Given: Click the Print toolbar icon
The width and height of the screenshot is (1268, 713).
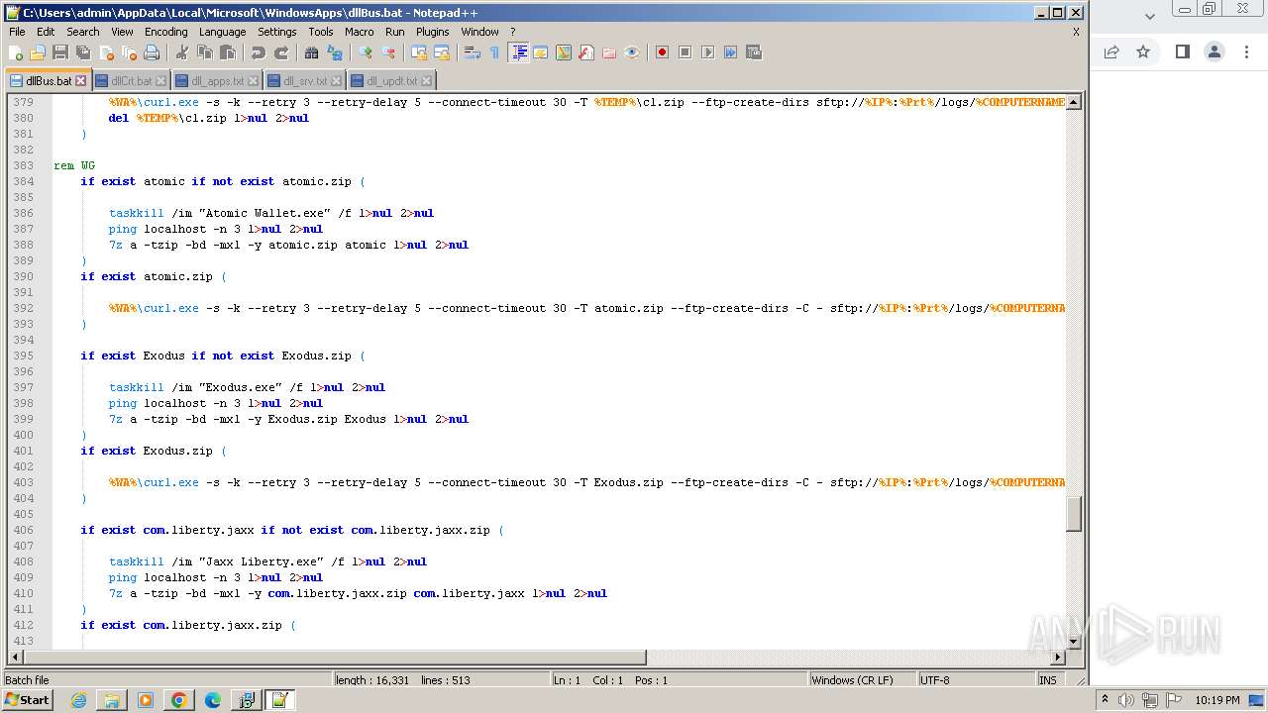Looking at the screenshot, I should 152,52.
